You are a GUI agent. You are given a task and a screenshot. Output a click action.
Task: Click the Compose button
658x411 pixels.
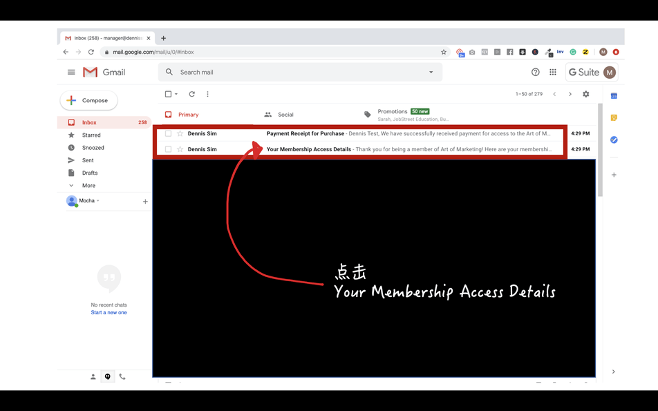89,101
